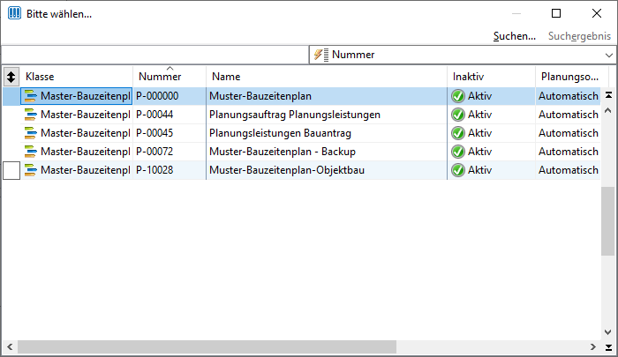Screen dimensions: 618x357
Task: Select the P-00072 number cell
Action: point(170,152)
